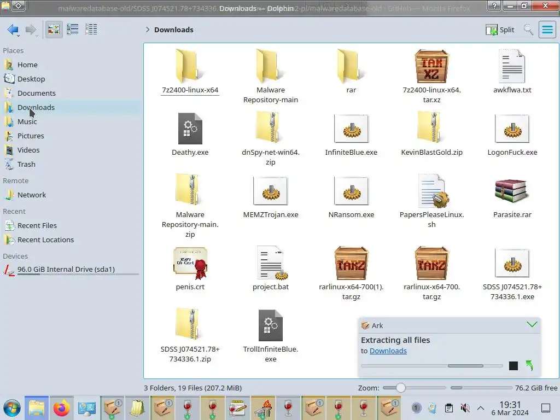Unmute audio via the tray volume icon

coord(465,408)
